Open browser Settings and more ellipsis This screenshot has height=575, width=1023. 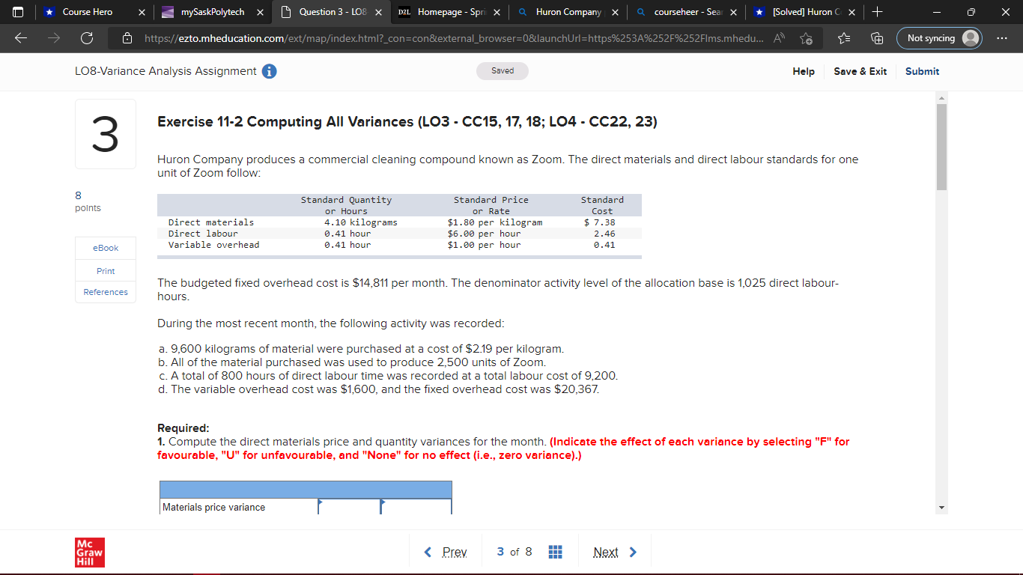click(1002, 38)
